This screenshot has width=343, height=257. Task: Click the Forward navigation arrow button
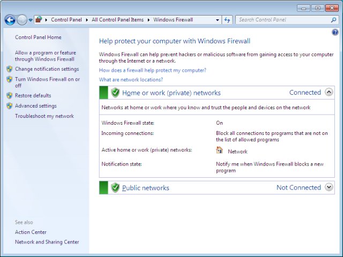pyautogui.click(x=22, y=20)
